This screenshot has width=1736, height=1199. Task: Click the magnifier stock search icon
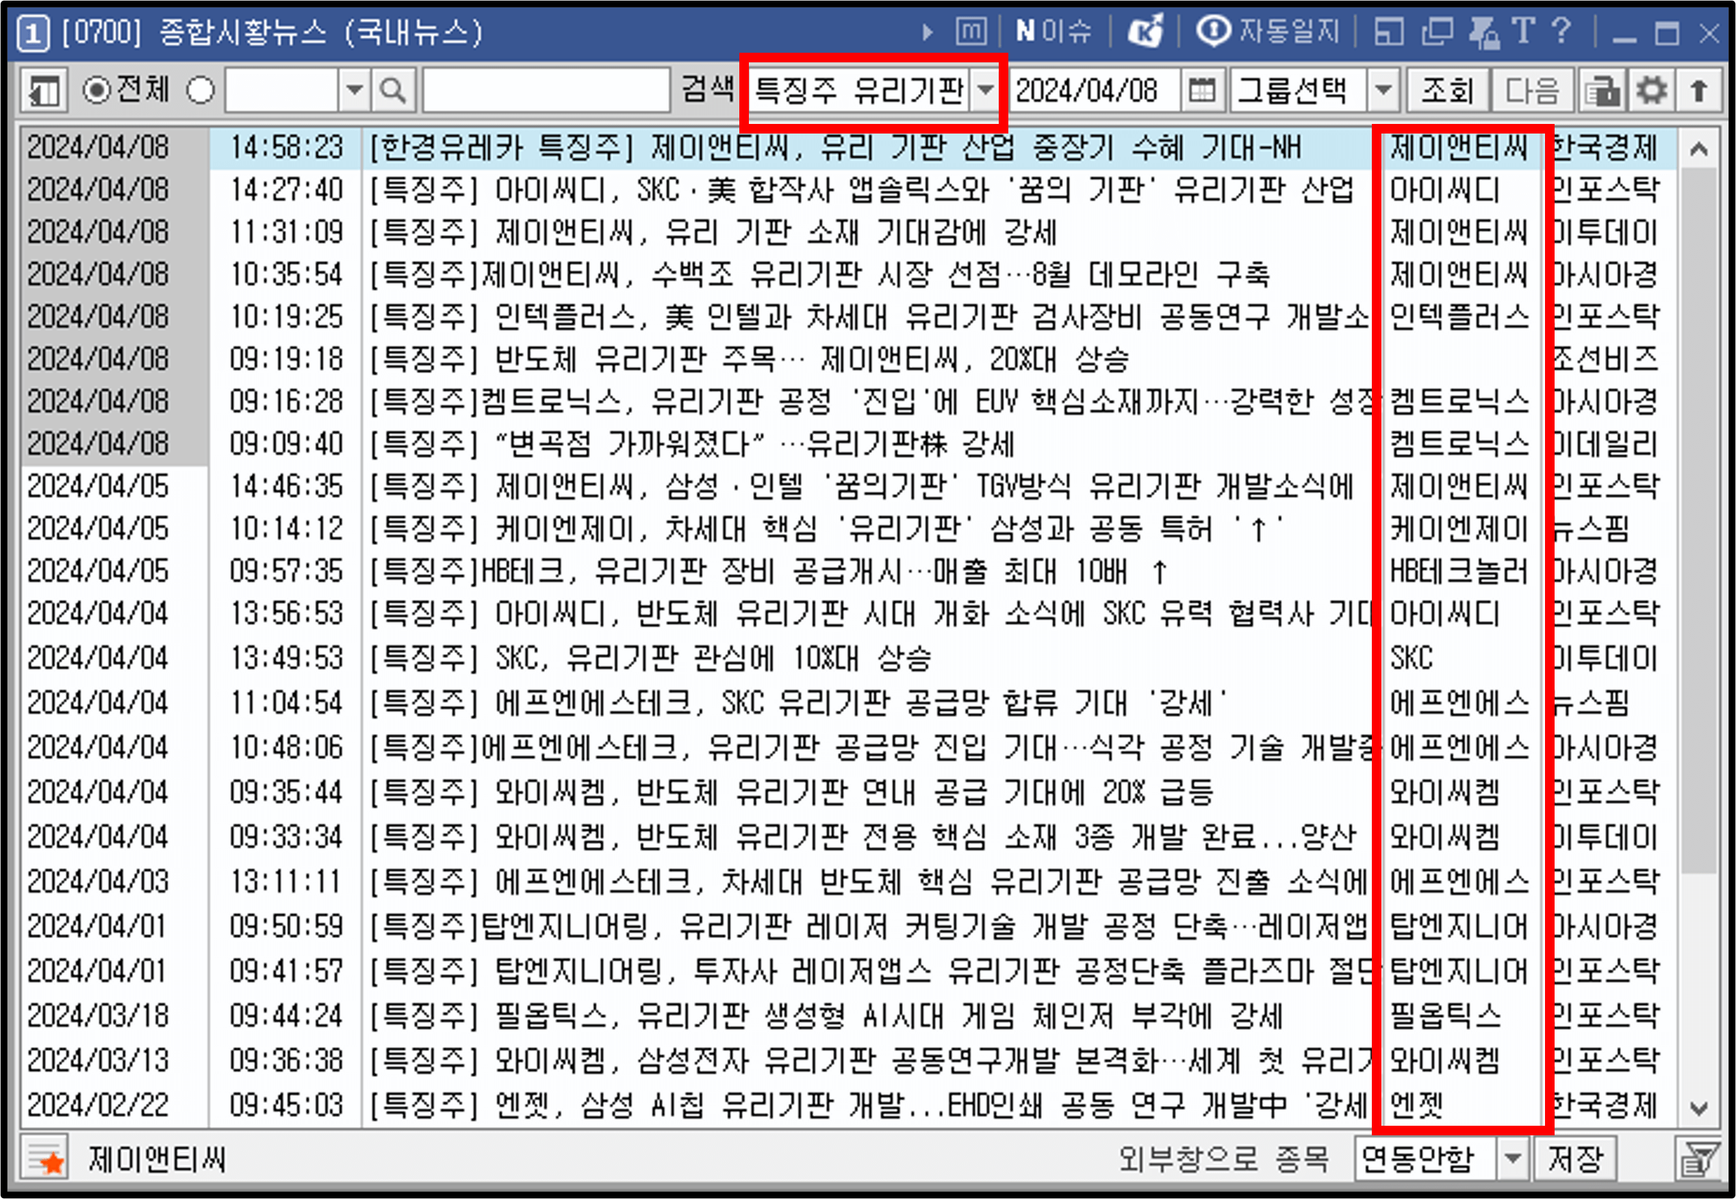click(x=393, y=91)
